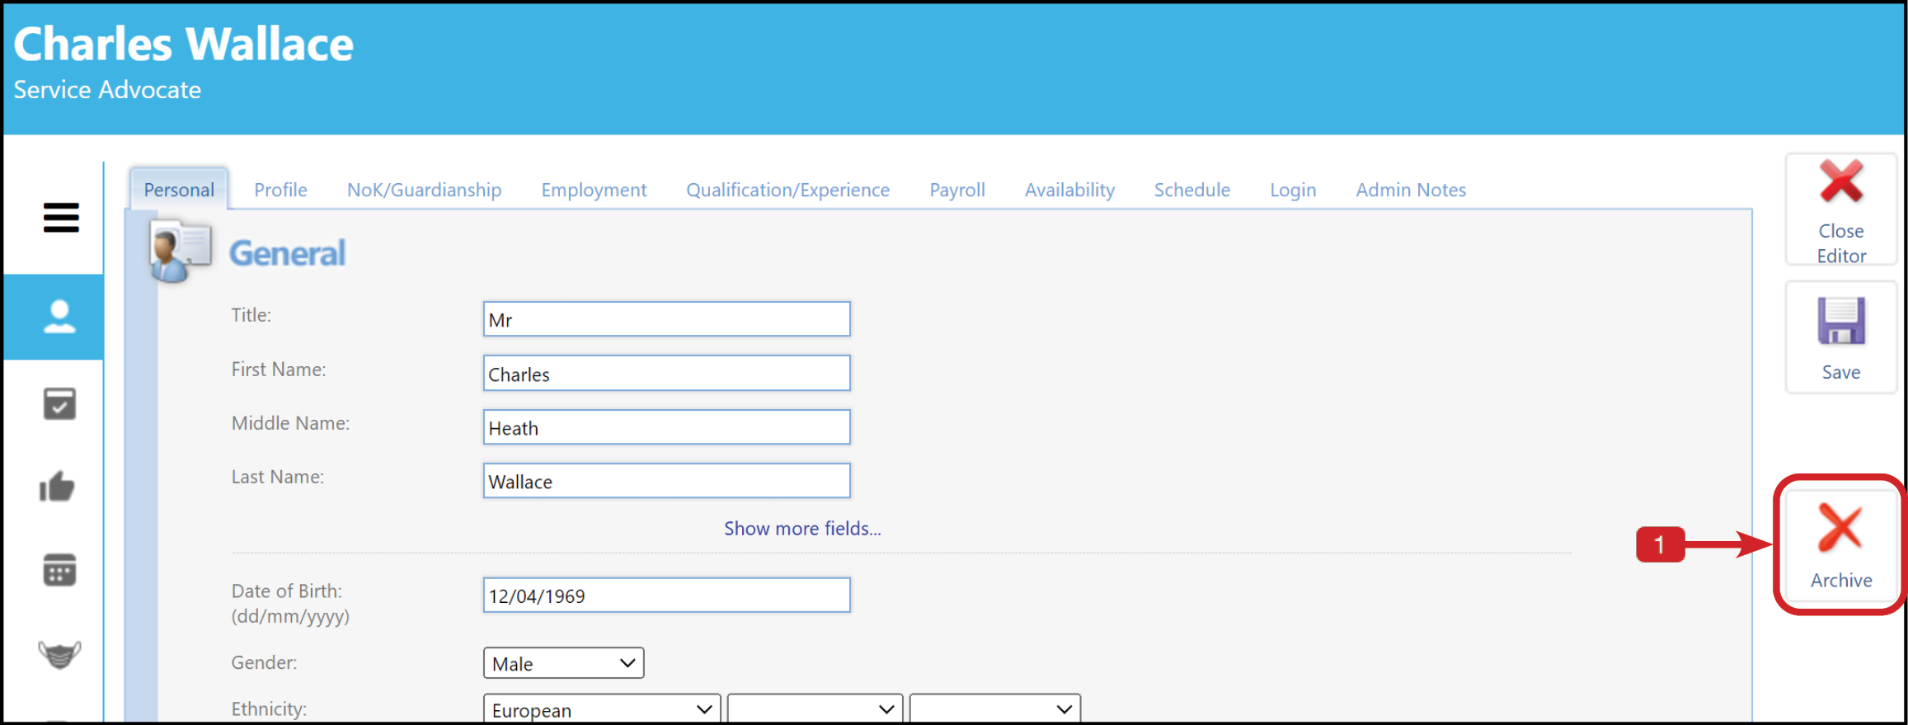Open the third empty Ethnicity dropdown
The image size is (1908, 725).
[x=995, y=709]
